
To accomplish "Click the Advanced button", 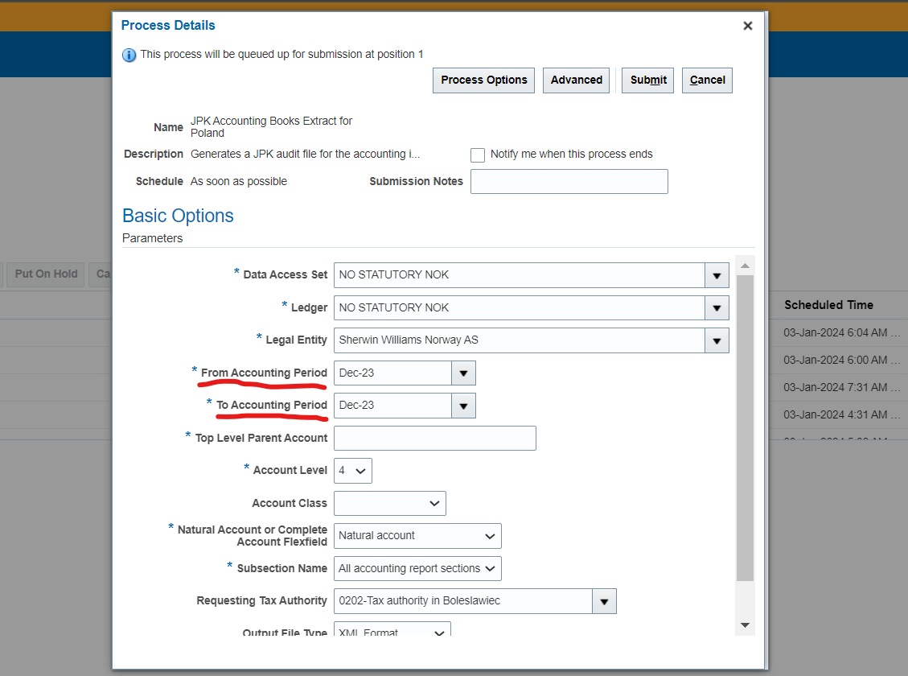I will 576,80.
